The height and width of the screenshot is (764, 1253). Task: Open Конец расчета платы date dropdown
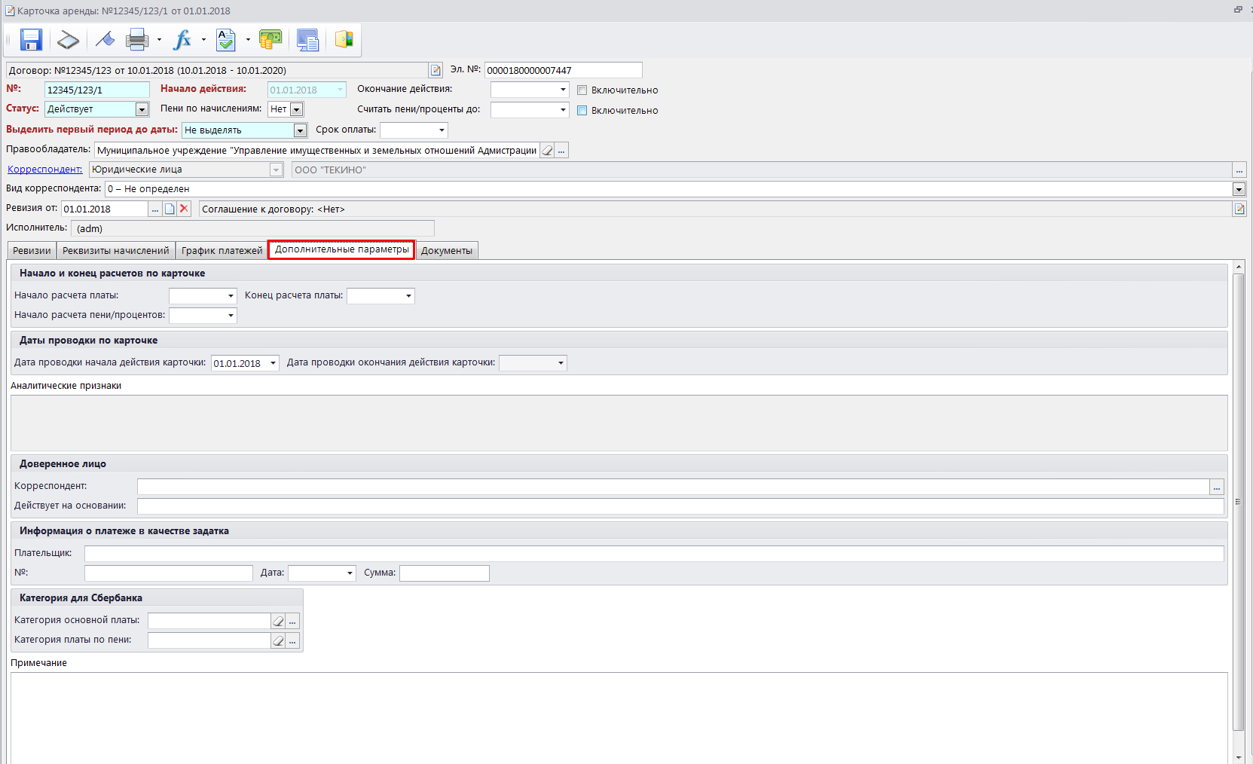408,296
